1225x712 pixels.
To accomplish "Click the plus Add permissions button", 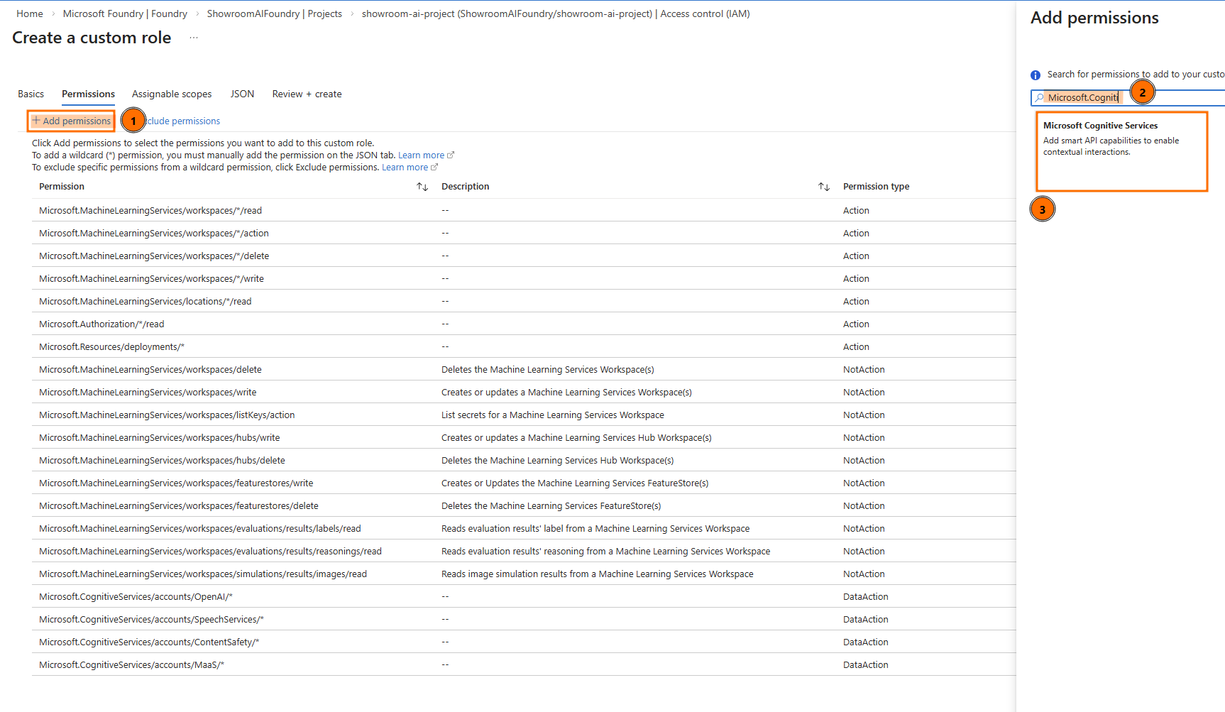I will point(71,121).
